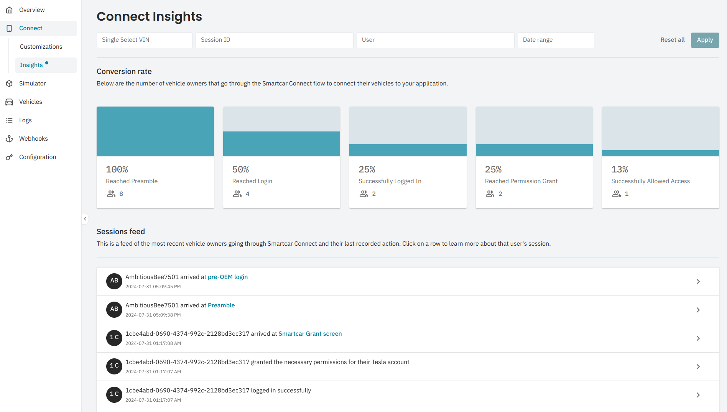The image size is (727, 412).
Task: Expand the pre-OEM login session row chevron
Action: [698, 282]
